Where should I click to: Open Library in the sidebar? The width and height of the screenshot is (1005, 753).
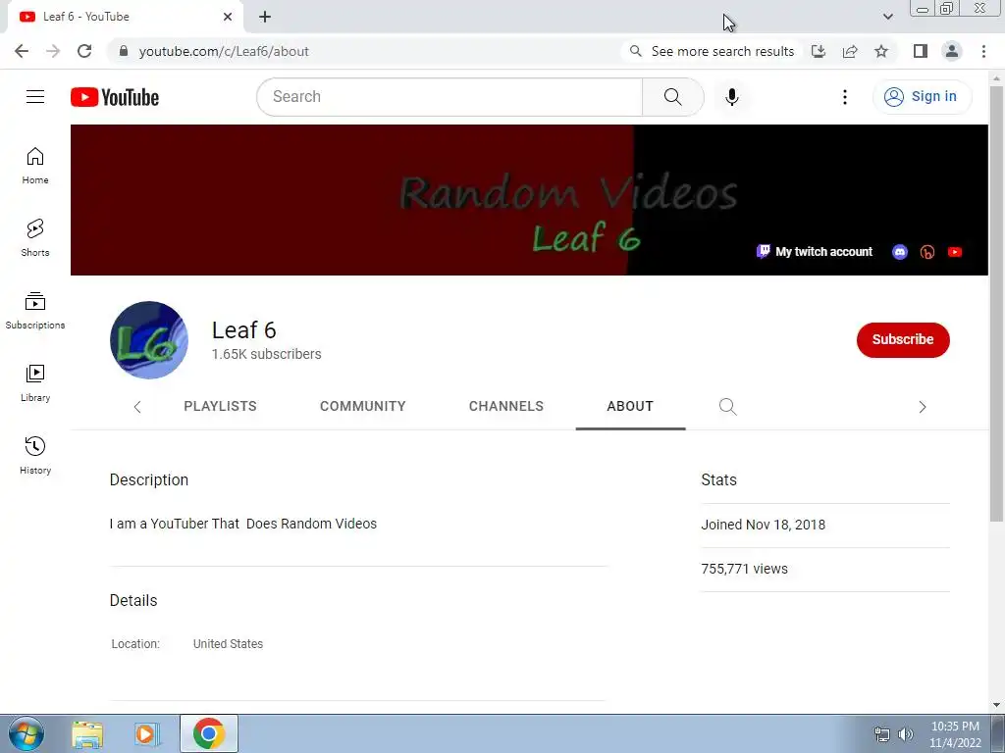(35, 383)
